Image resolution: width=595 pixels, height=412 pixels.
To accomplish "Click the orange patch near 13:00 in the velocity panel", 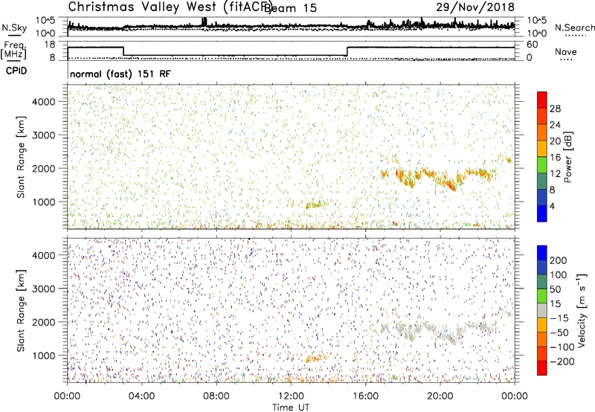I will click(x=316, y=358).
